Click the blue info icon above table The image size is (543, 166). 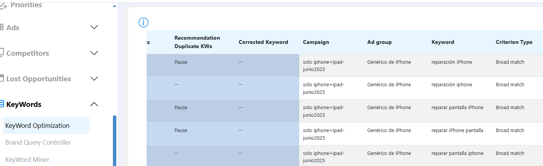point(143,23)
